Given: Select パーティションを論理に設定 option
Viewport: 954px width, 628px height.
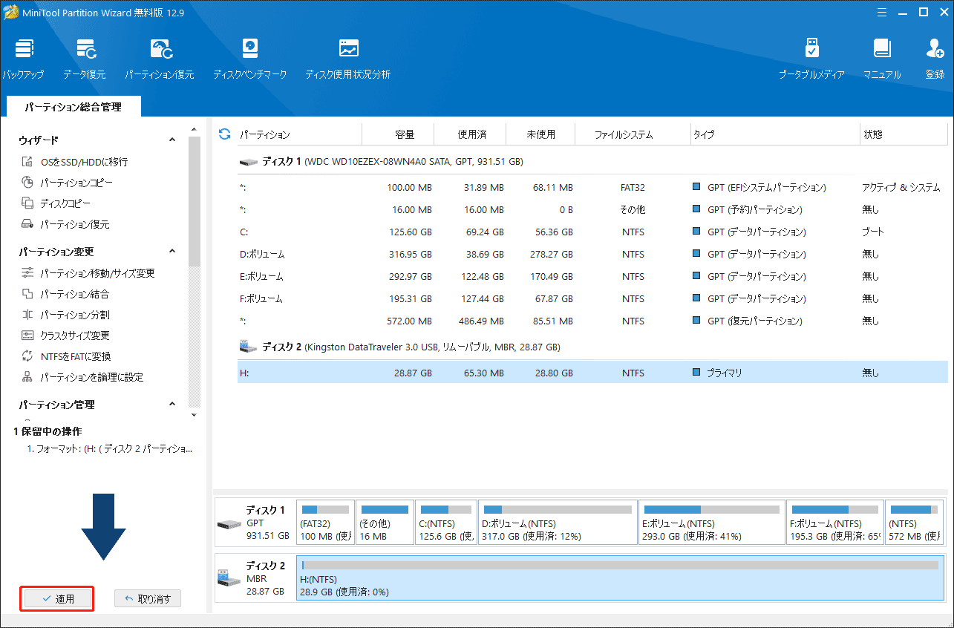Looking at the screenshot, I should coord(82,377).
